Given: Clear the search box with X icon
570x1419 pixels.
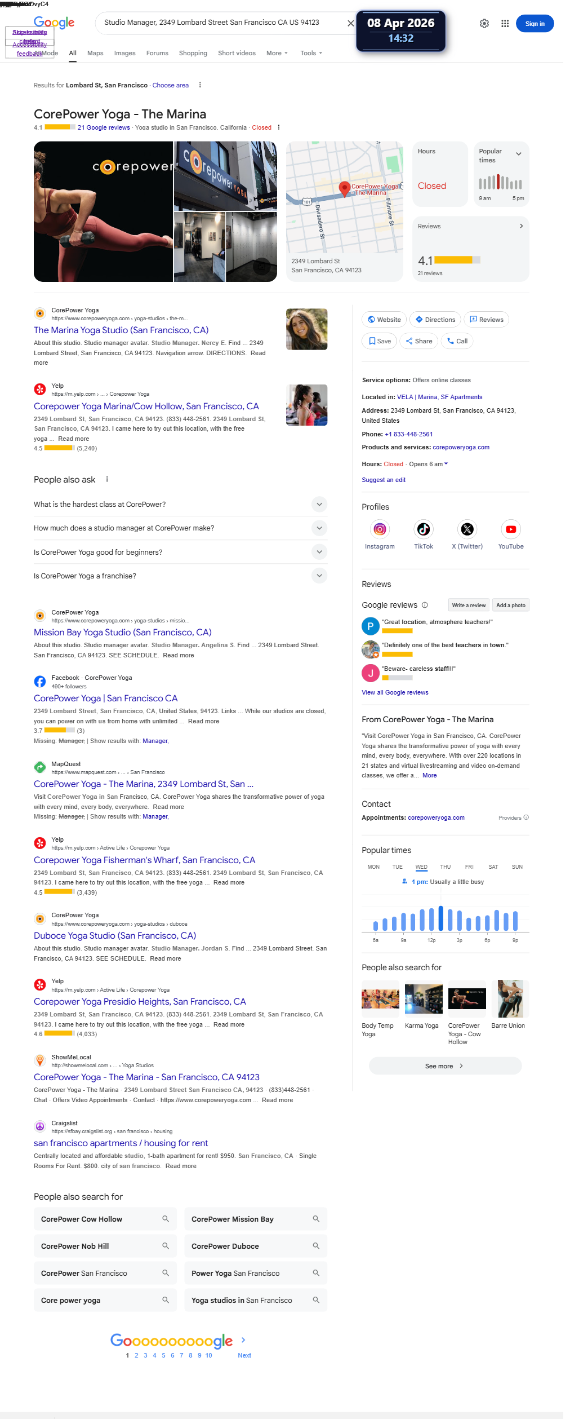Looking at the screenshot, I should point(350,24).
